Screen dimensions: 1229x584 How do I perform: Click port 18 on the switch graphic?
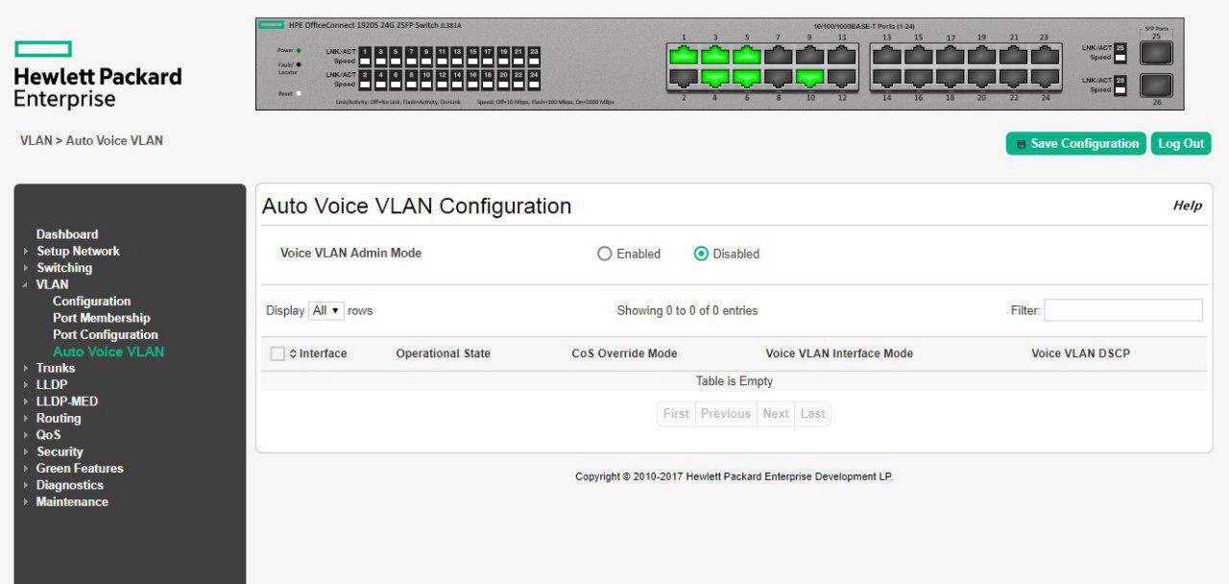(951, 78)
